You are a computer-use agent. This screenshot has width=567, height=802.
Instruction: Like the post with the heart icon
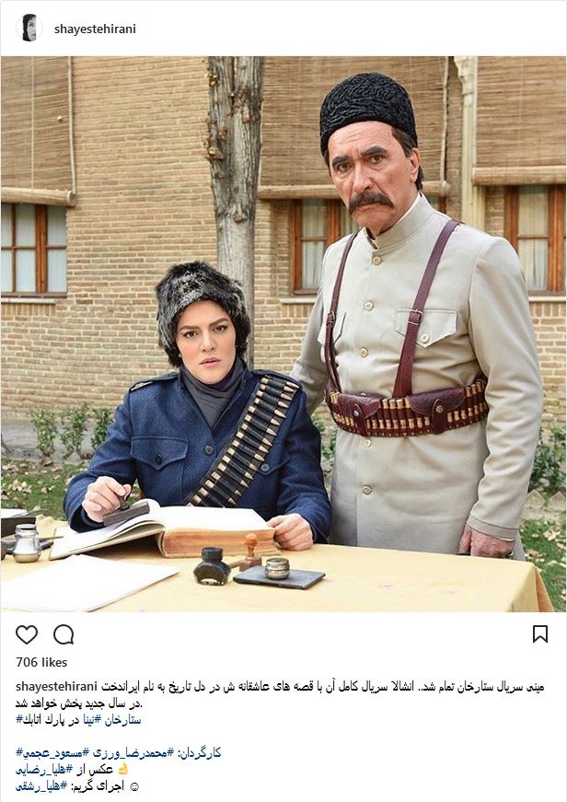coord(27,634)
